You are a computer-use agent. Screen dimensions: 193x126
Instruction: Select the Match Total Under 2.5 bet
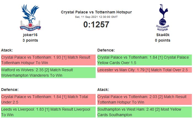[x=48, y=99]
